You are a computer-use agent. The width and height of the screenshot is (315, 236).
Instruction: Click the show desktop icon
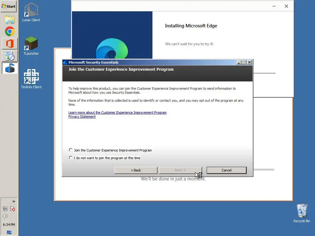[x=9, y=232]
